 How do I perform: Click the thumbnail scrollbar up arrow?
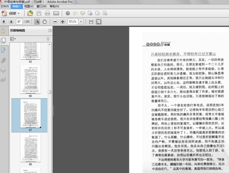click(x=50, y=44)
